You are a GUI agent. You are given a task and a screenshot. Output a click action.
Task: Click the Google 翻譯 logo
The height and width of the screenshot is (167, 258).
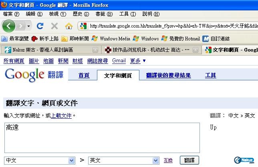click(34, 75)
